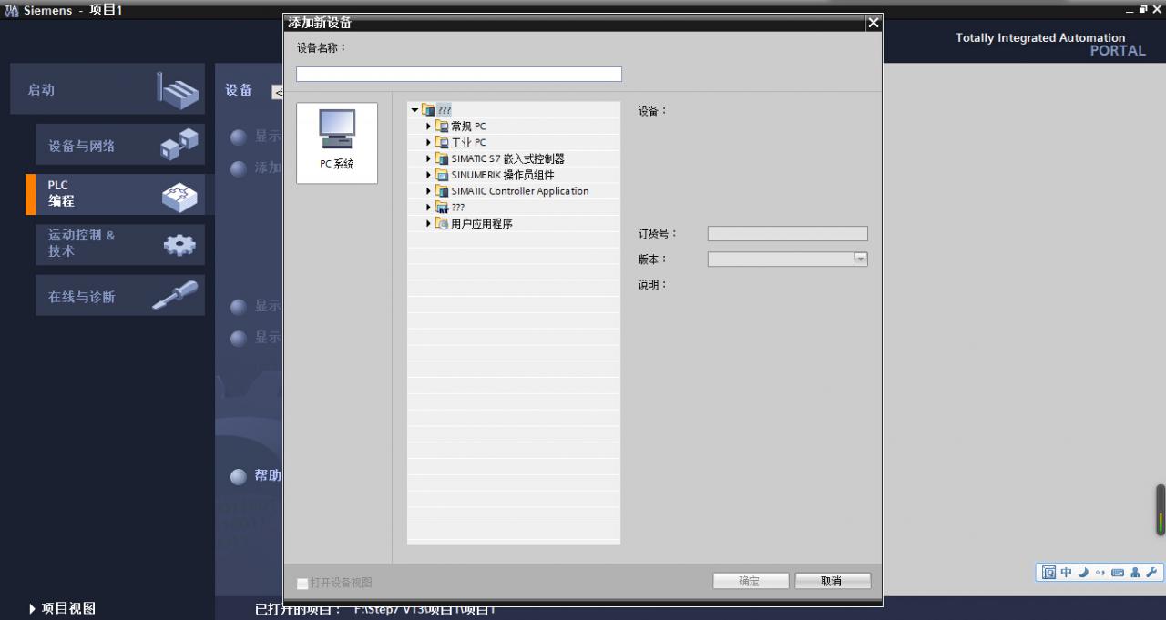
Task: Expand SIMATIC Controller Application node arrow
Action: click(429, 191)
